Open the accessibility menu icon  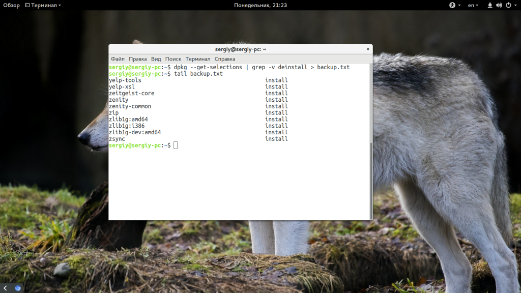(452, 5)
